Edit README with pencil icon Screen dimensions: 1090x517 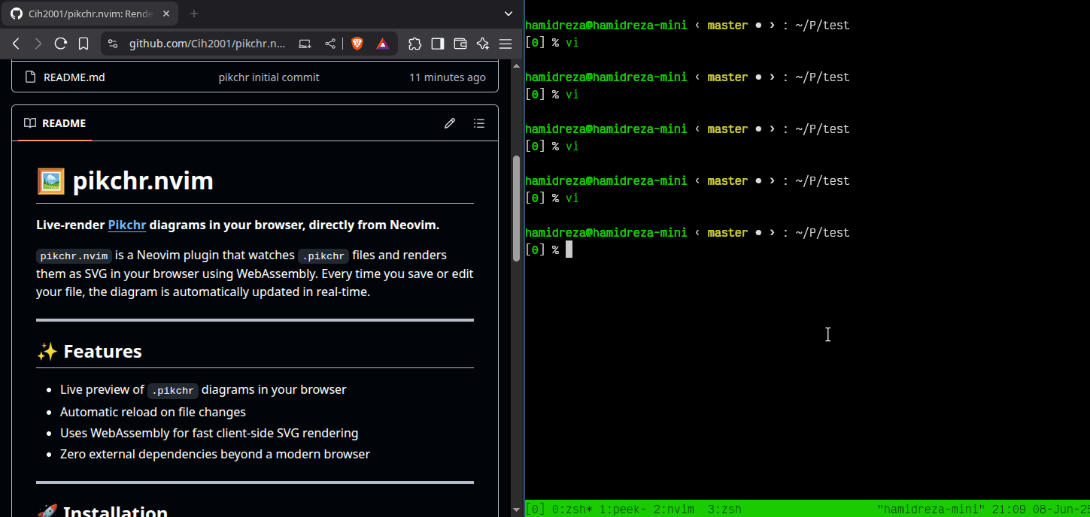click(450, 123)
